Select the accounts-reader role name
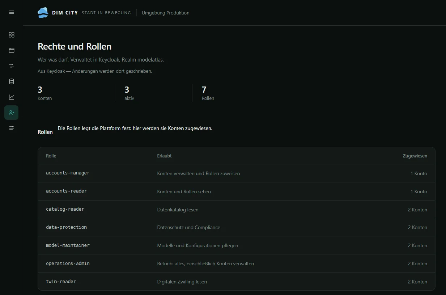This screenshot has height=295, width=446. click(x=67, y=191)
